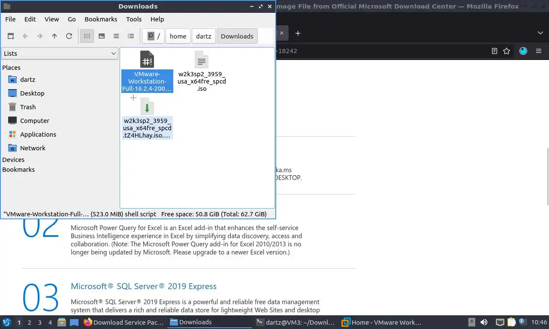Switch to workspace 3
Image resolution: width=549 pixels, height=329 pixels.
[40, 322]
